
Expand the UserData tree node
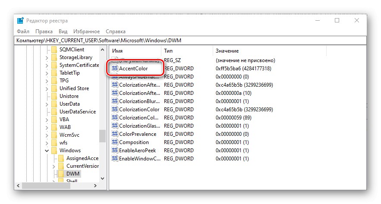pyautogui.click(x=47, y=104)
